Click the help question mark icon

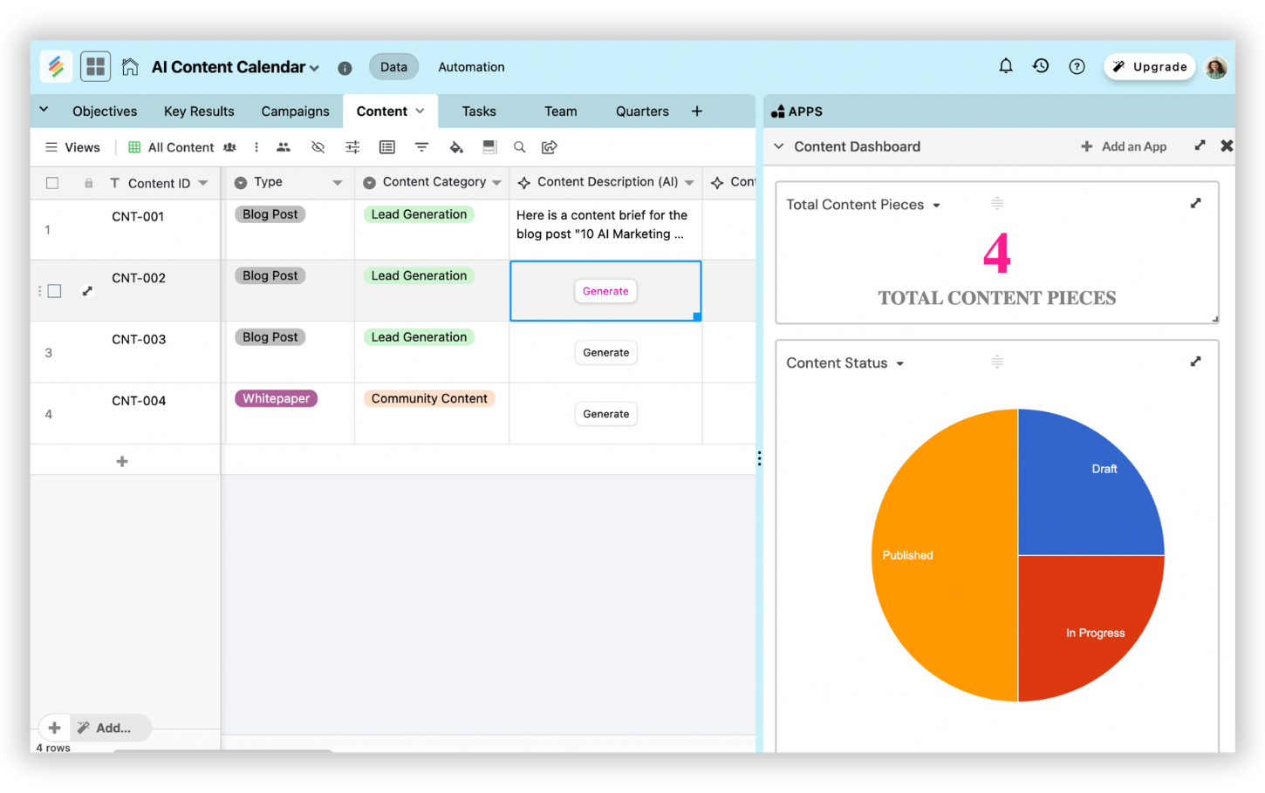click(x=1077, y=67)
